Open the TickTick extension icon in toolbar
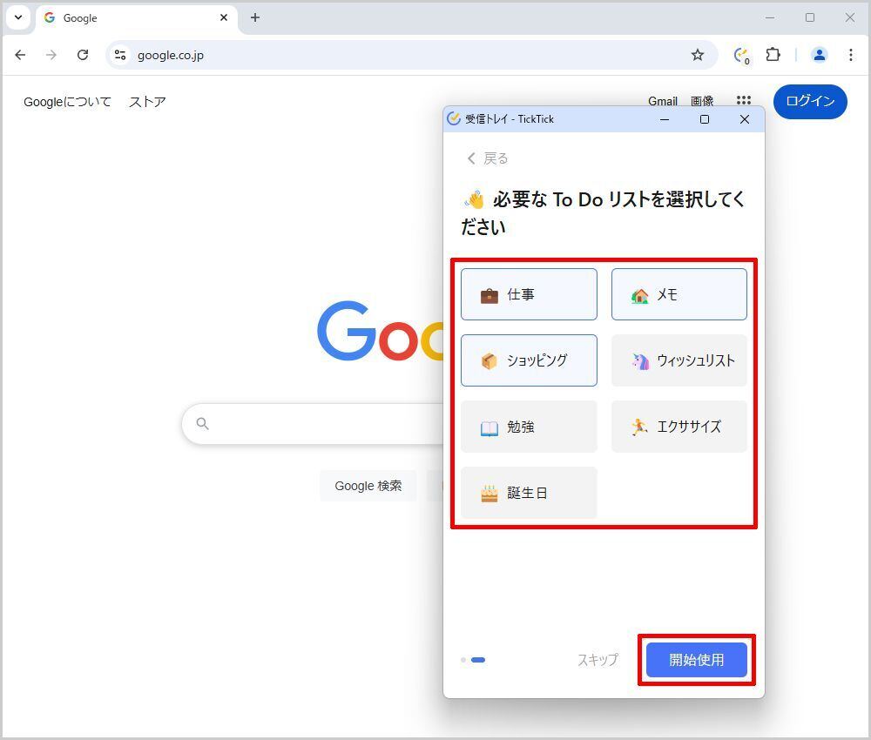Viewport: 871px width, 740px height. click(x=741, y=56)
